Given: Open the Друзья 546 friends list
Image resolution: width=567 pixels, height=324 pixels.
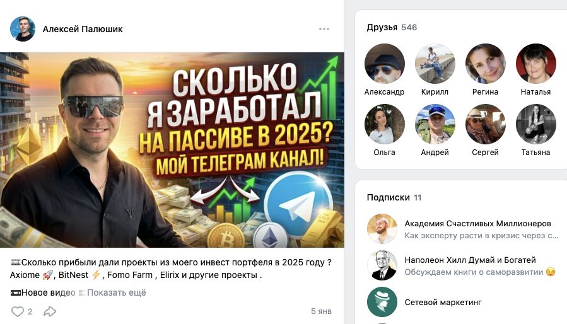Looking at the screenshot, I should coord(392,28).
